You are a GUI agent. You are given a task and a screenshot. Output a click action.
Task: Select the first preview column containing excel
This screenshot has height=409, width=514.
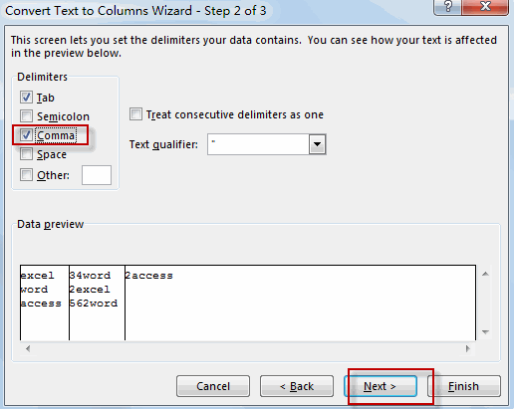tap(45, 303)
